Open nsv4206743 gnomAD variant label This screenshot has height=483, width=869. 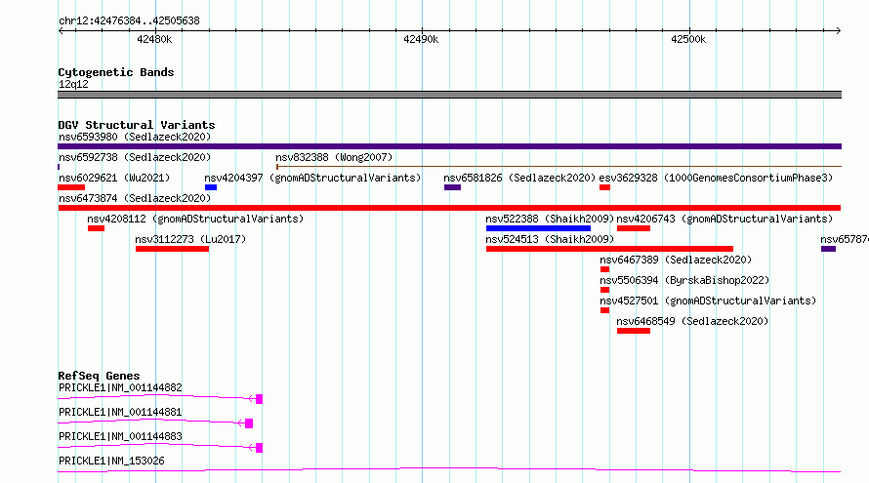[724, 219]
